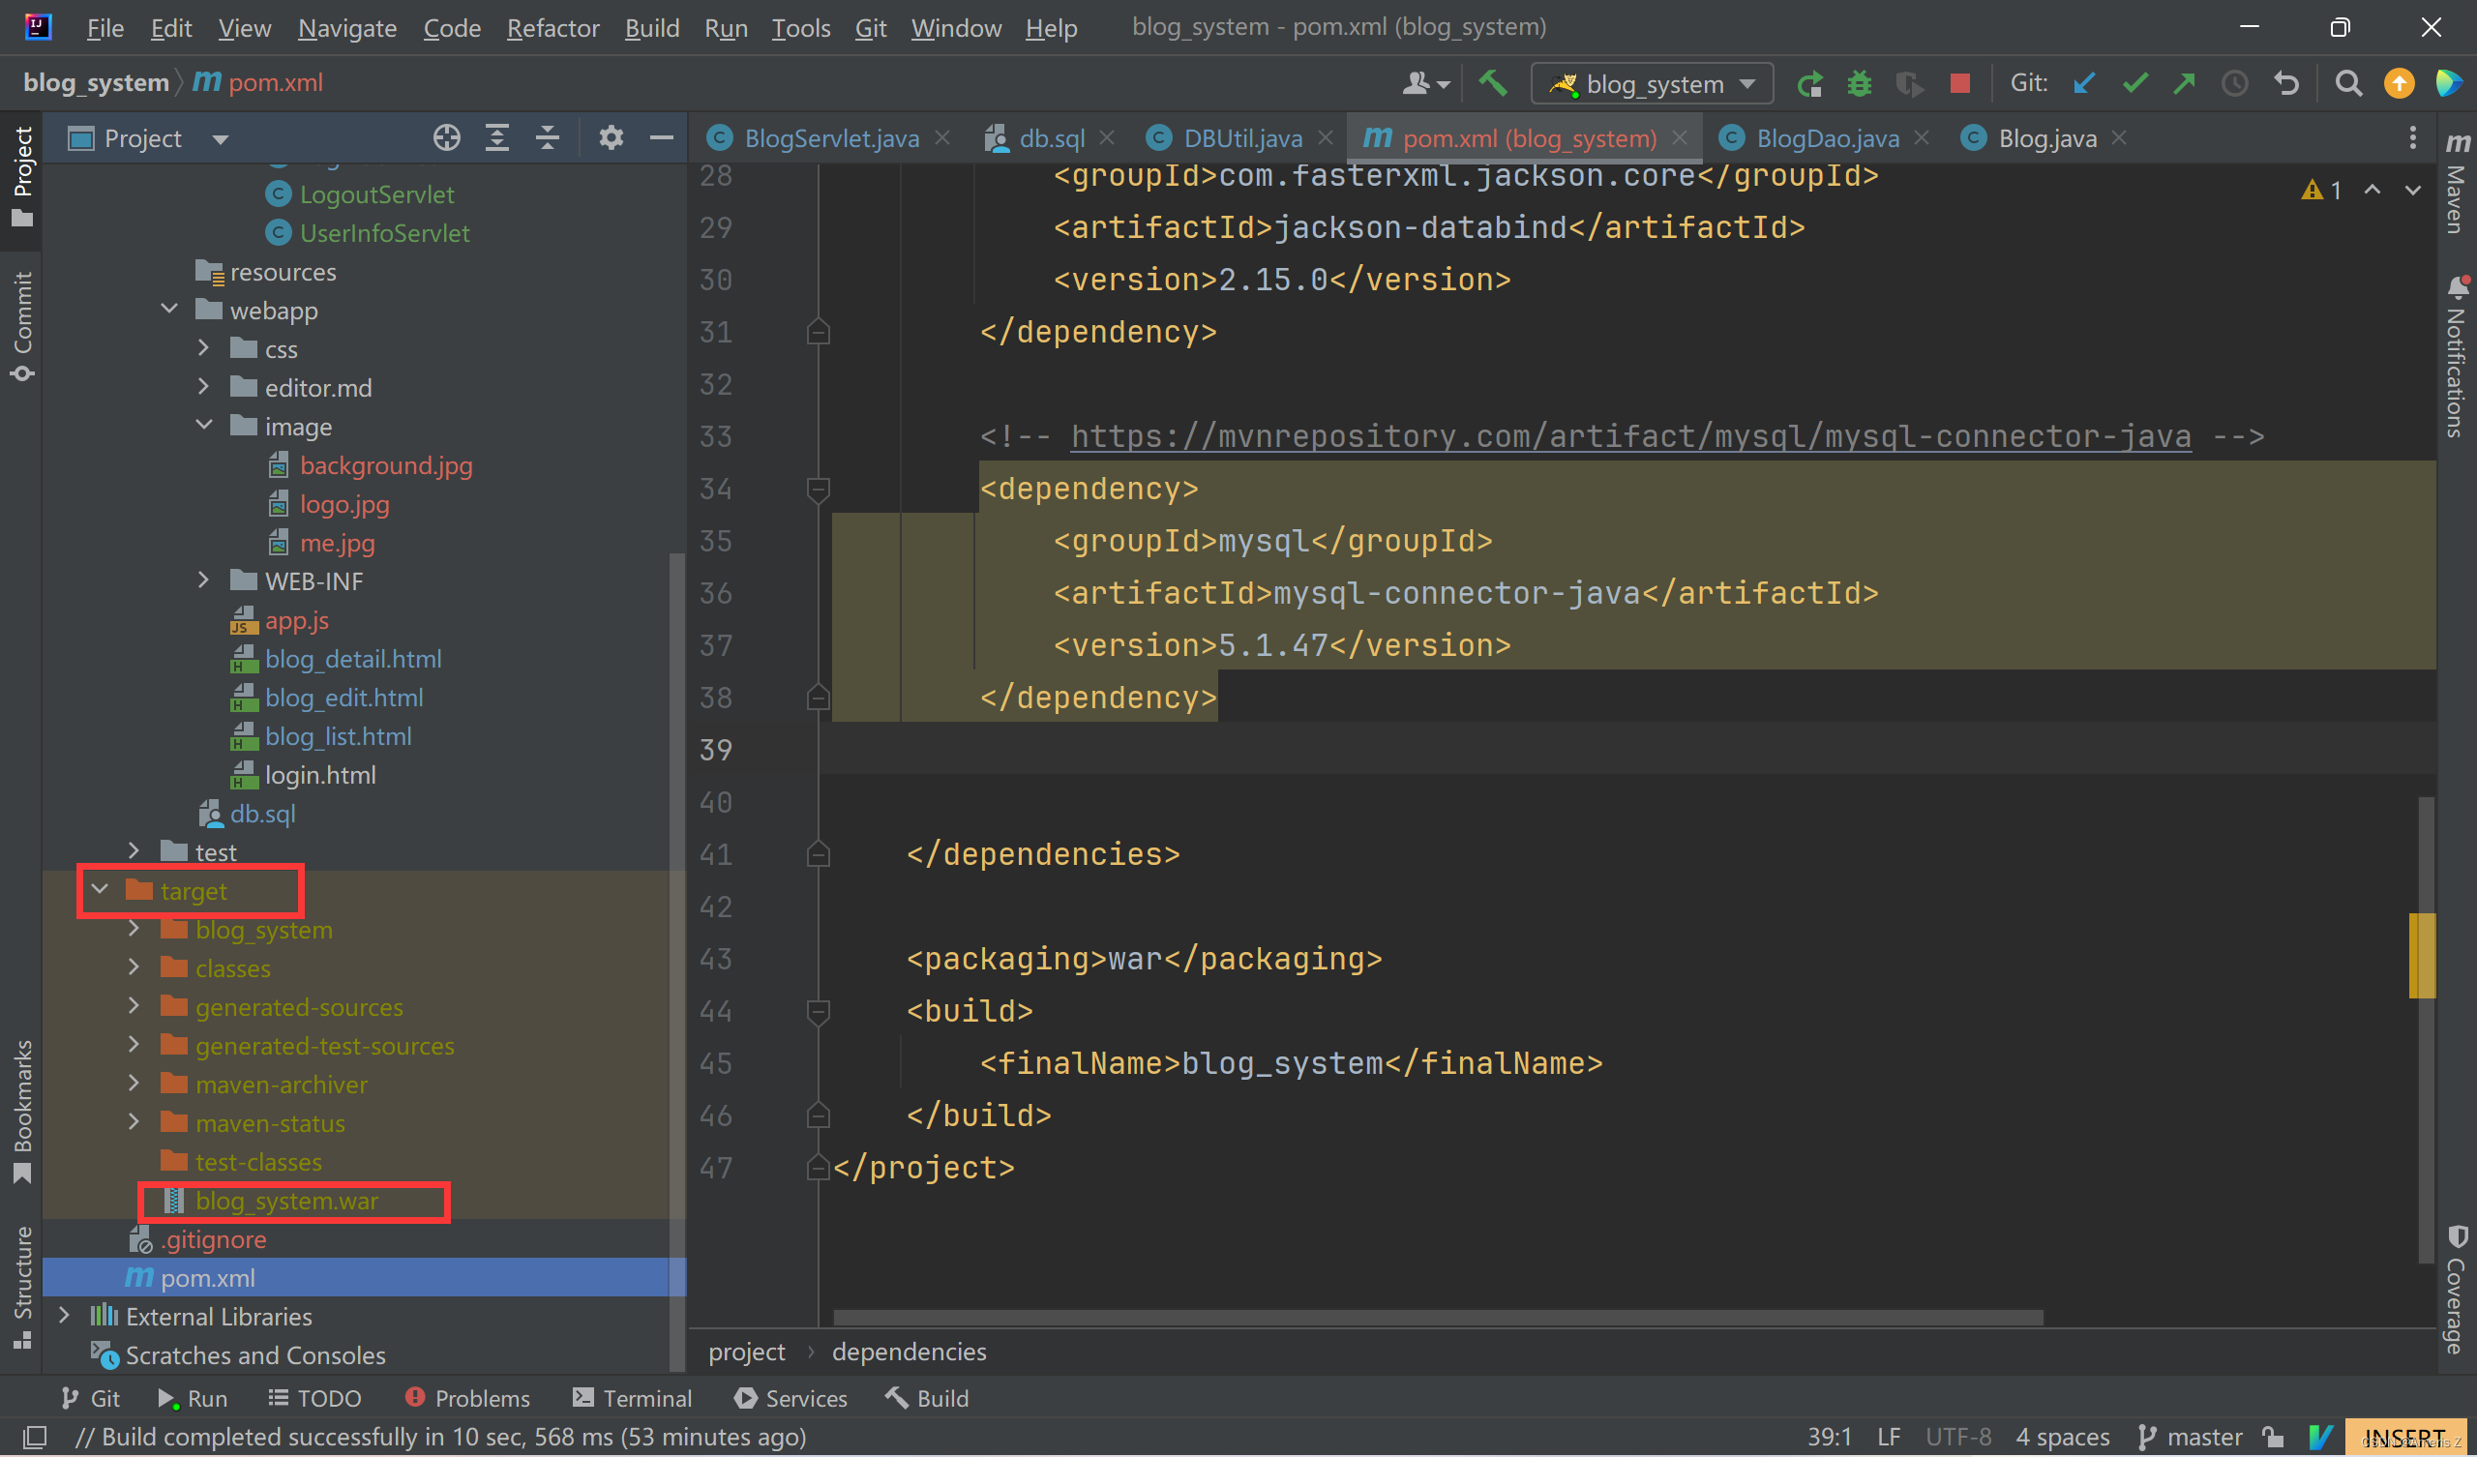The image size is (2477, 1457).
Task: Click Select Opened File crosshair icon
Action: click(446, 138)
